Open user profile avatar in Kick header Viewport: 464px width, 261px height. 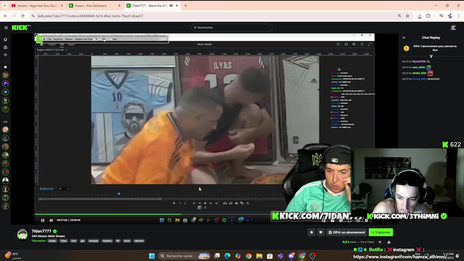(x=453, y=28)
